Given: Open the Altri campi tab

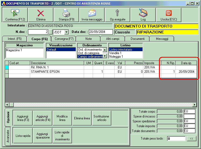Looking at the screenshot, I should [113, 39].
